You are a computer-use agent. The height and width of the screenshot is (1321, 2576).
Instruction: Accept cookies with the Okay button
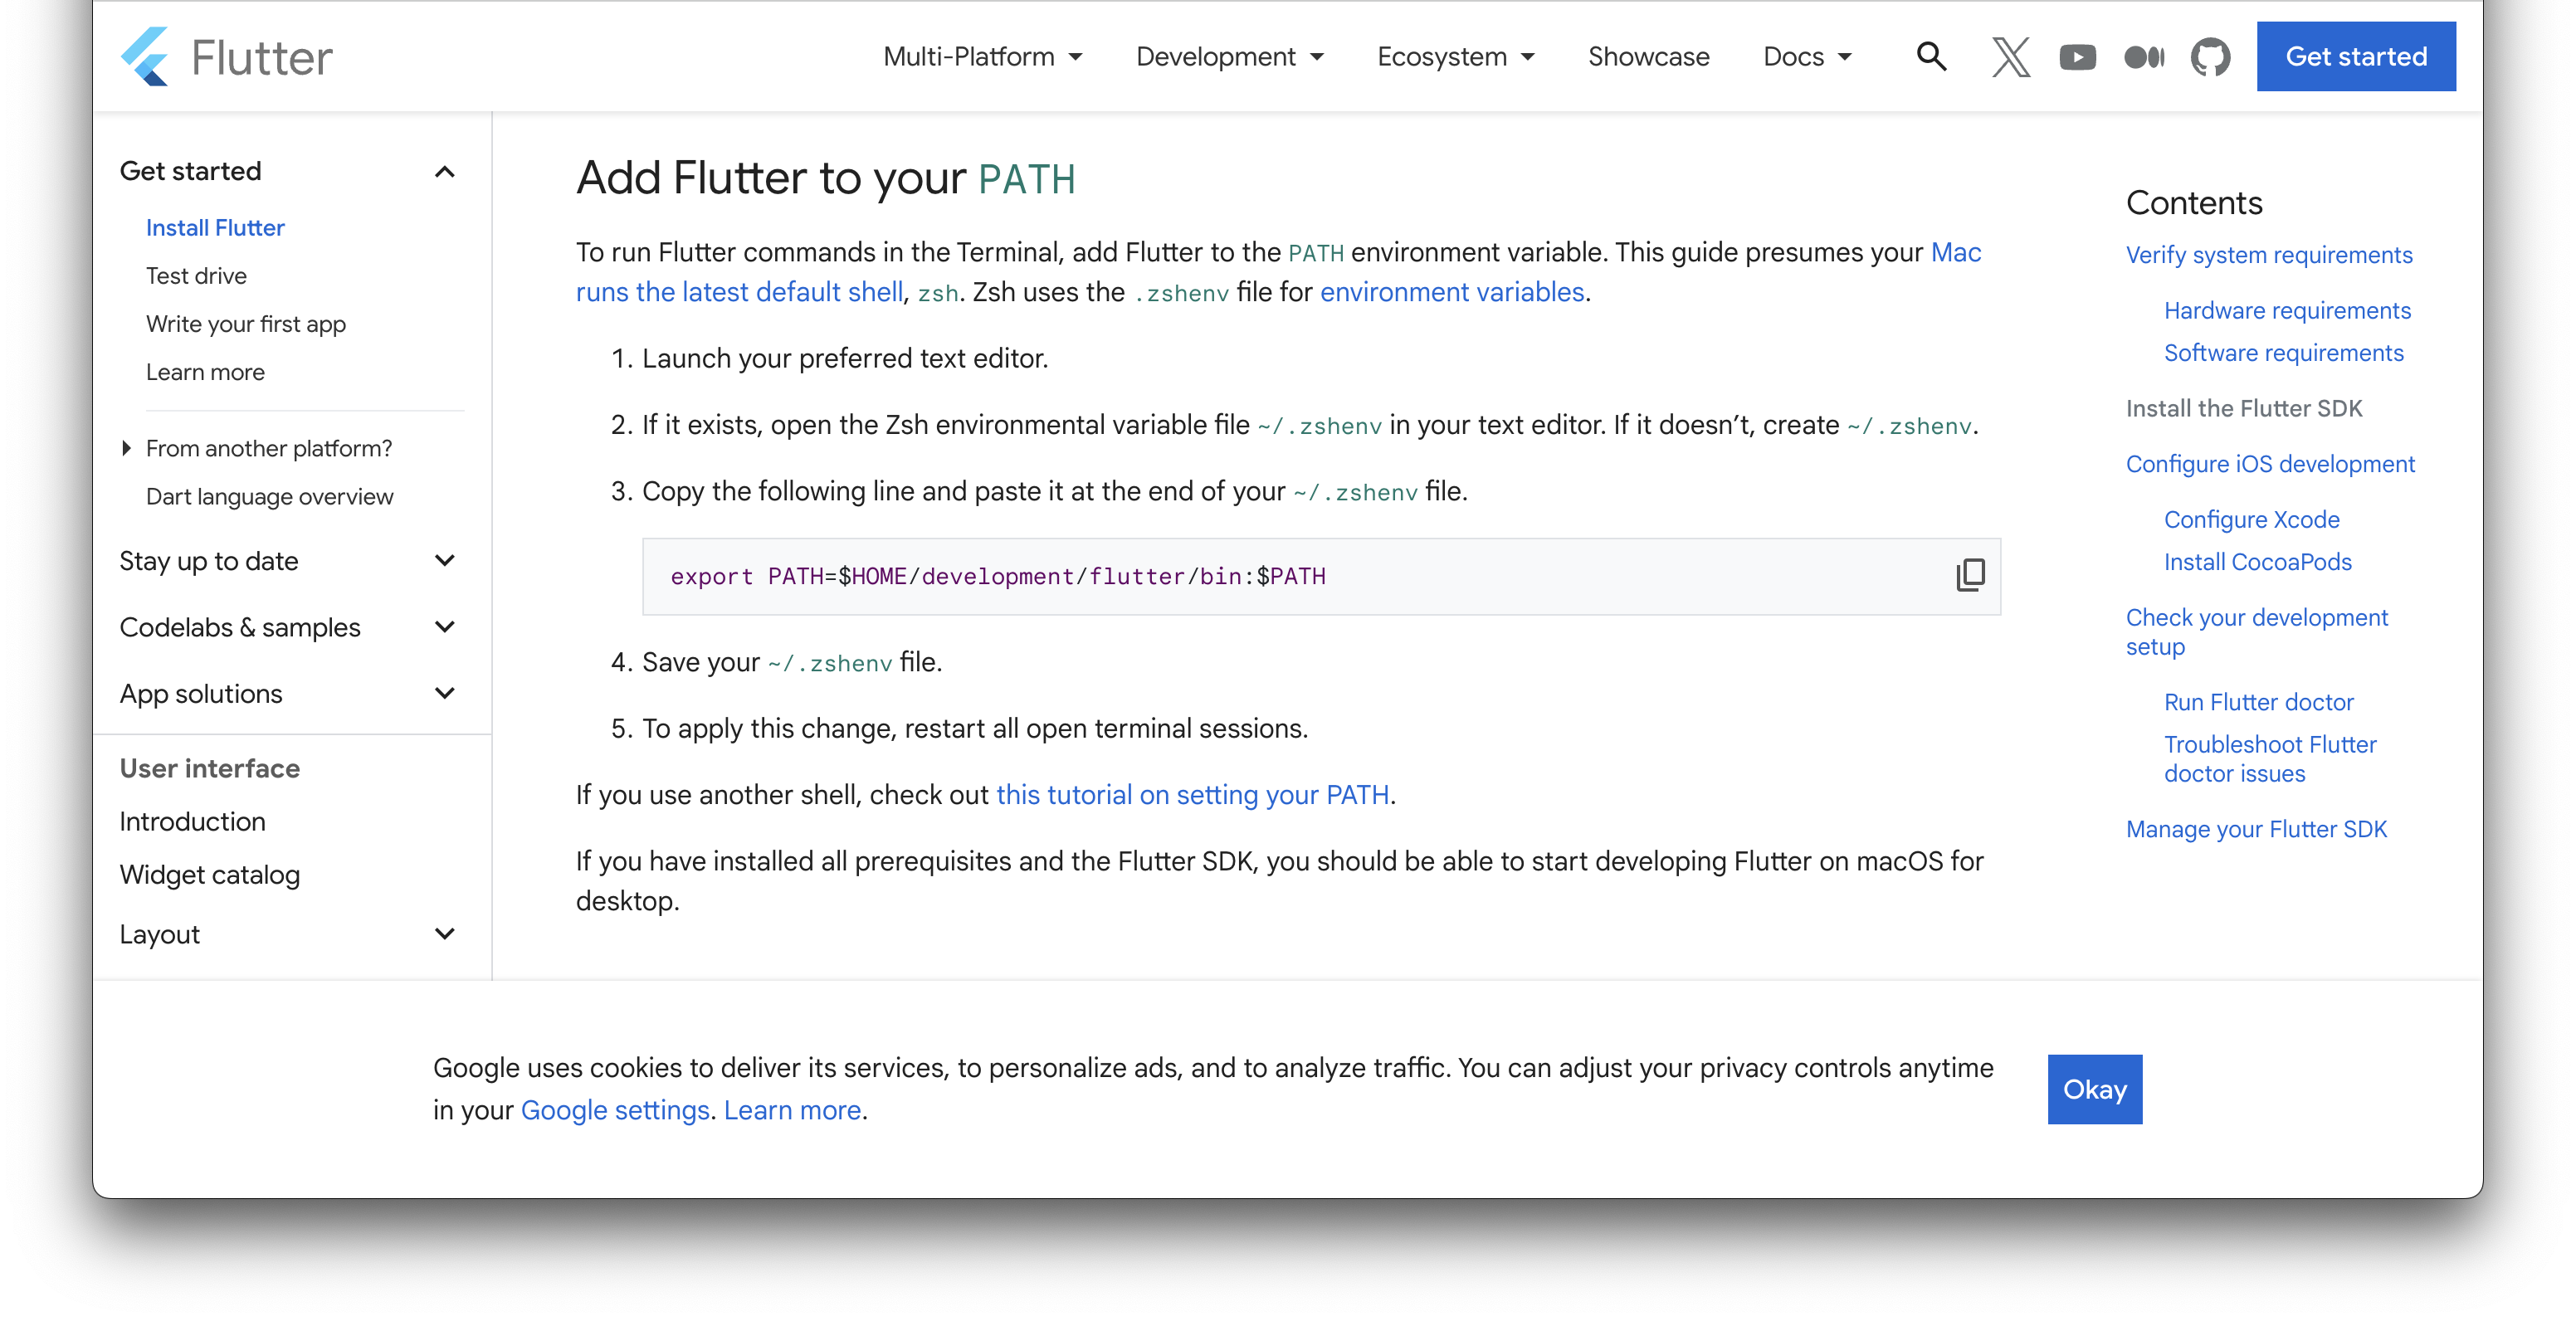point(2094,1089)
